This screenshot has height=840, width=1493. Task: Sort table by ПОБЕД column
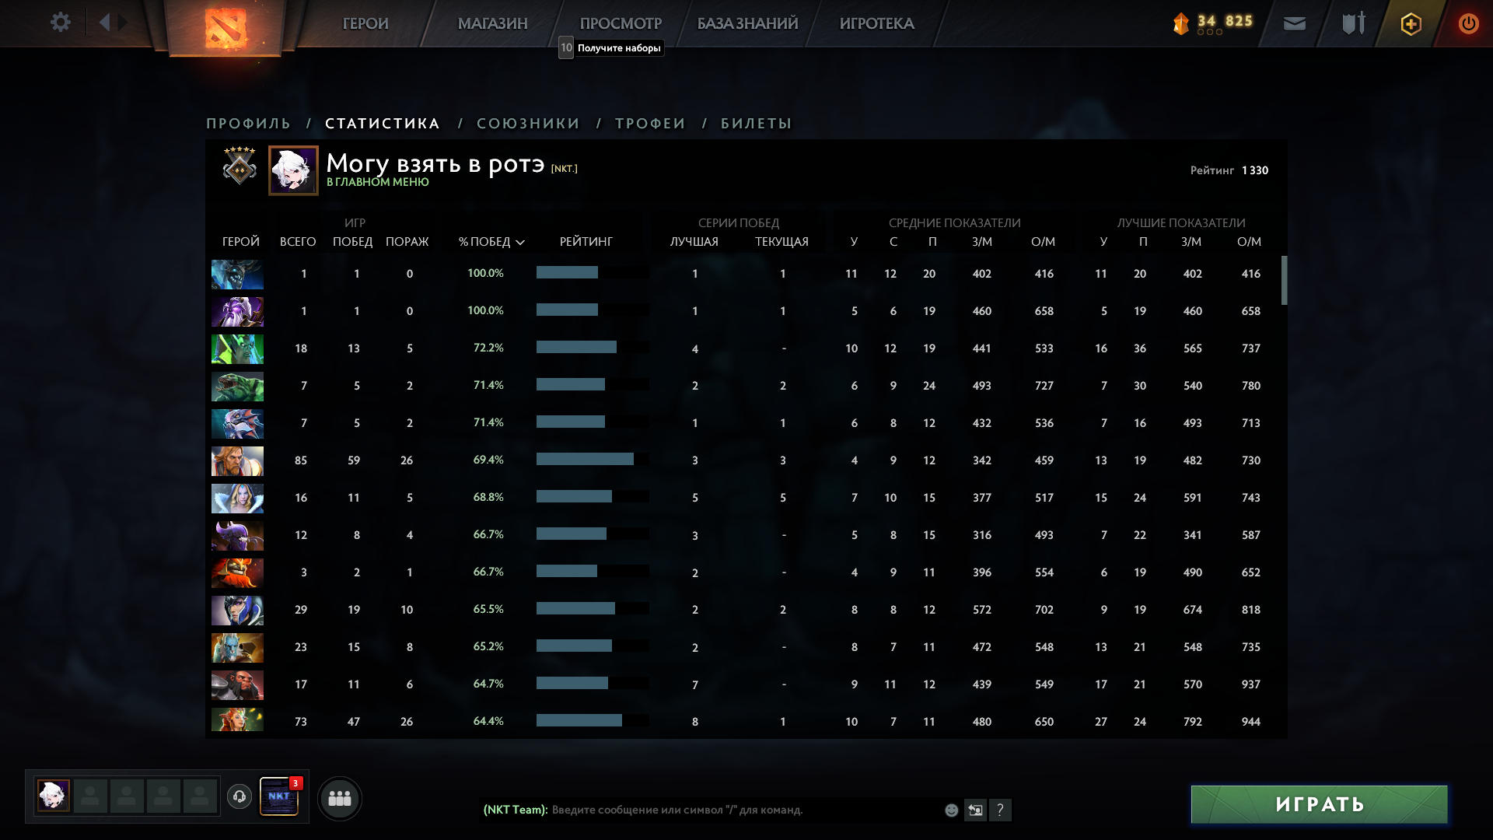coord(352,242)
